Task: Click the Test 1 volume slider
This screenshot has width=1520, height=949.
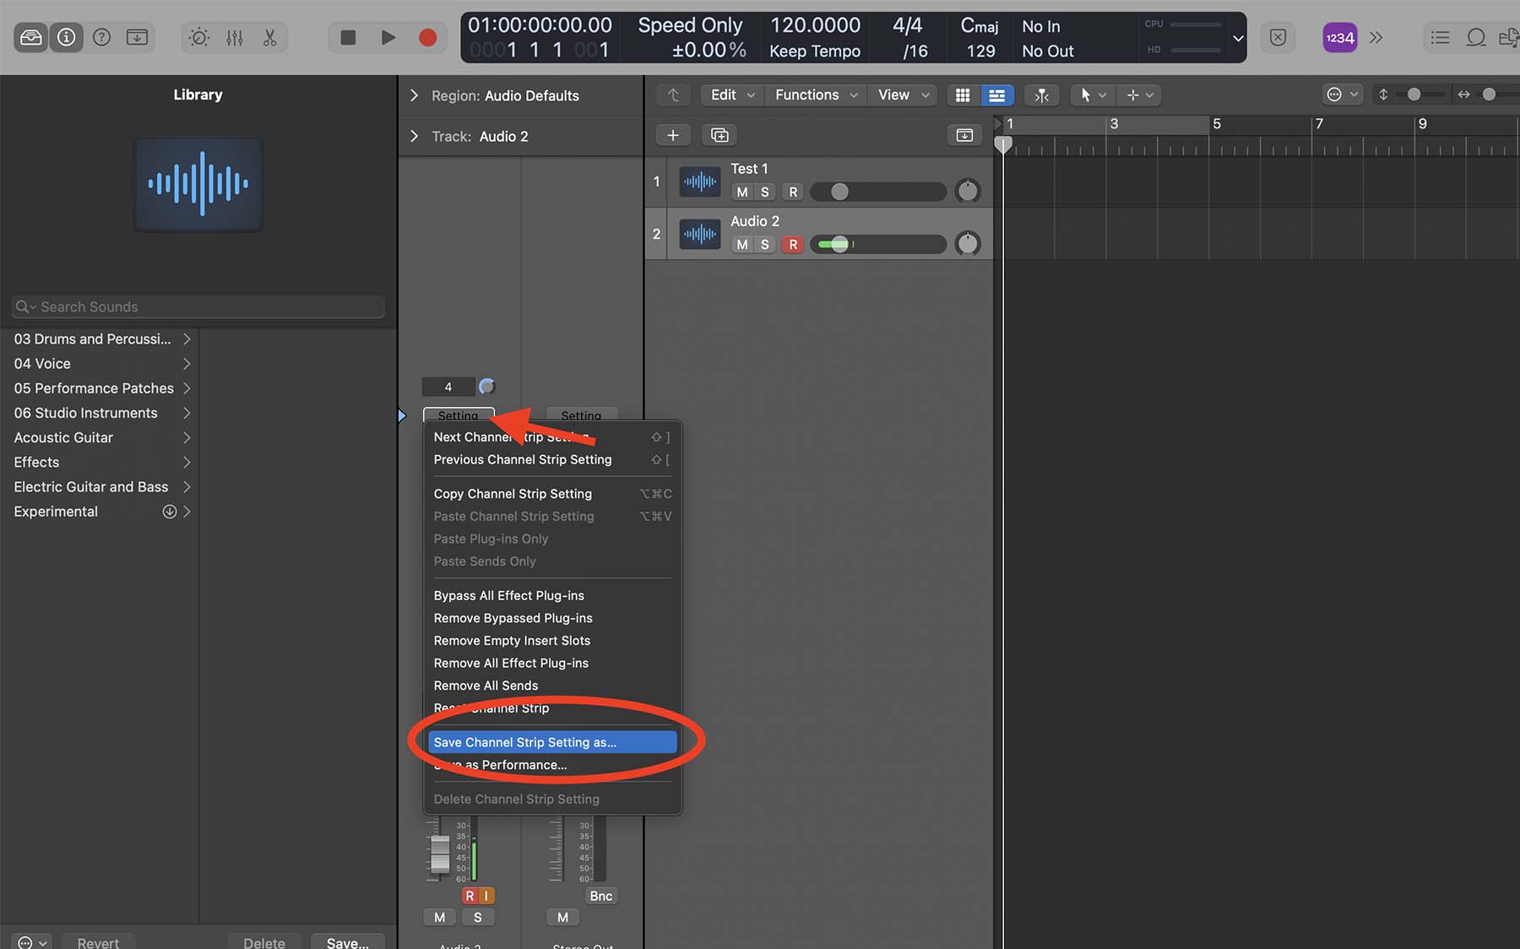Action: coord(878,192)
